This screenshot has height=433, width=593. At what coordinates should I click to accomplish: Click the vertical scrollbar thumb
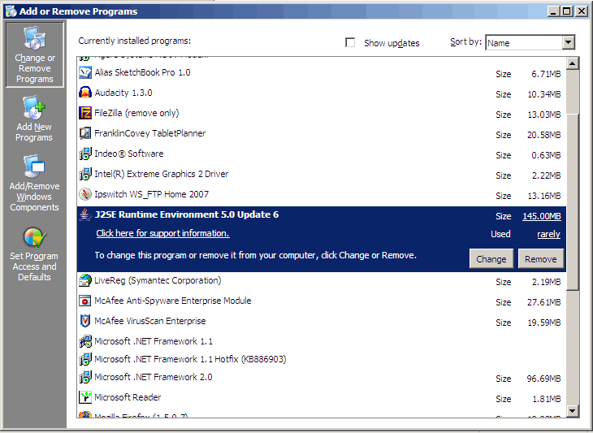(x=573, y=201)
